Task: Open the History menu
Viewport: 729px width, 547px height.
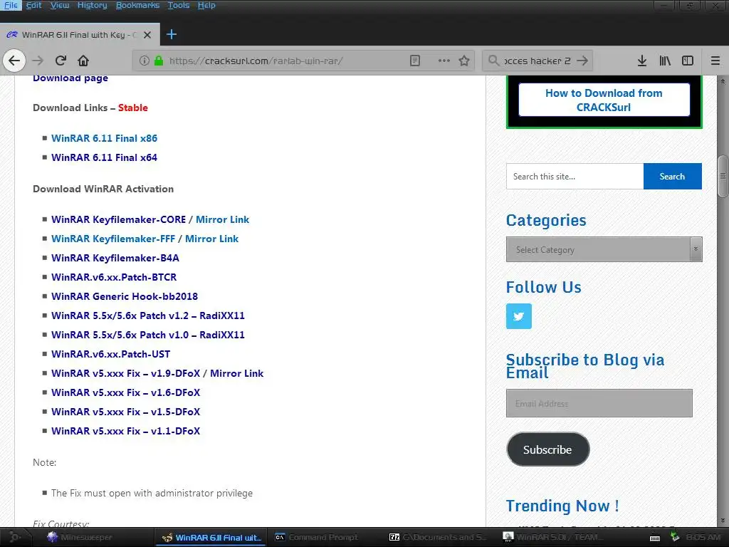Action: [92, 5]
